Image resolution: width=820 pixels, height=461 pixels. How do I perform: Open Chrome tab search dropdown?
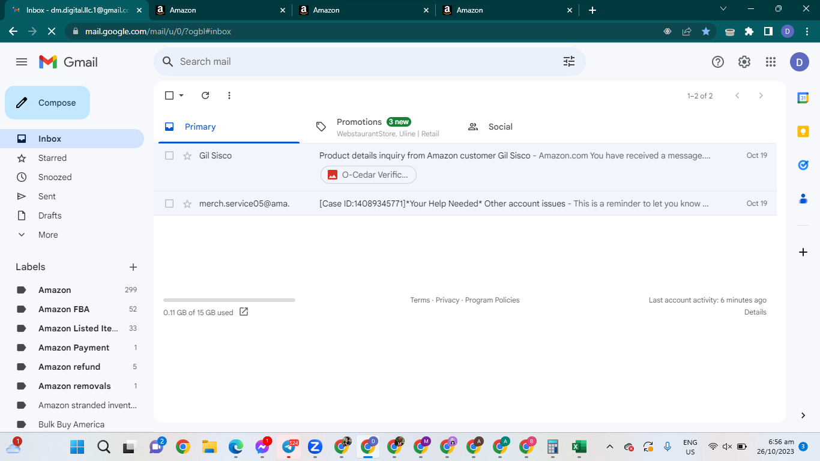pos(723,9)
